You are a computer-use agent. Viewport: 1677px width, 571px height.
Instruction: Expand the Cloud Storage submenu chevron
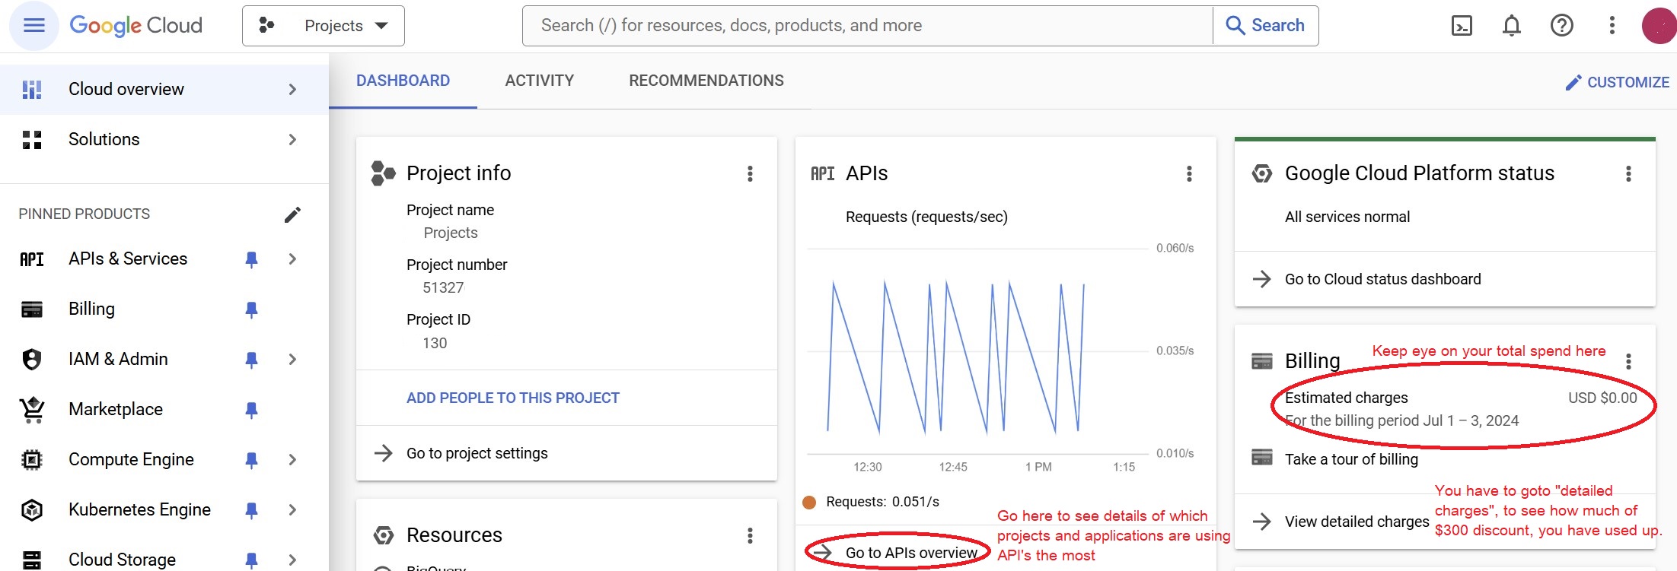click(292, 560)
